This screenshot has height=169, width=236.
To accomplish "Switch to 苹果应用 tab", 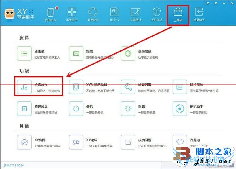I will click(x=72, y=15).
